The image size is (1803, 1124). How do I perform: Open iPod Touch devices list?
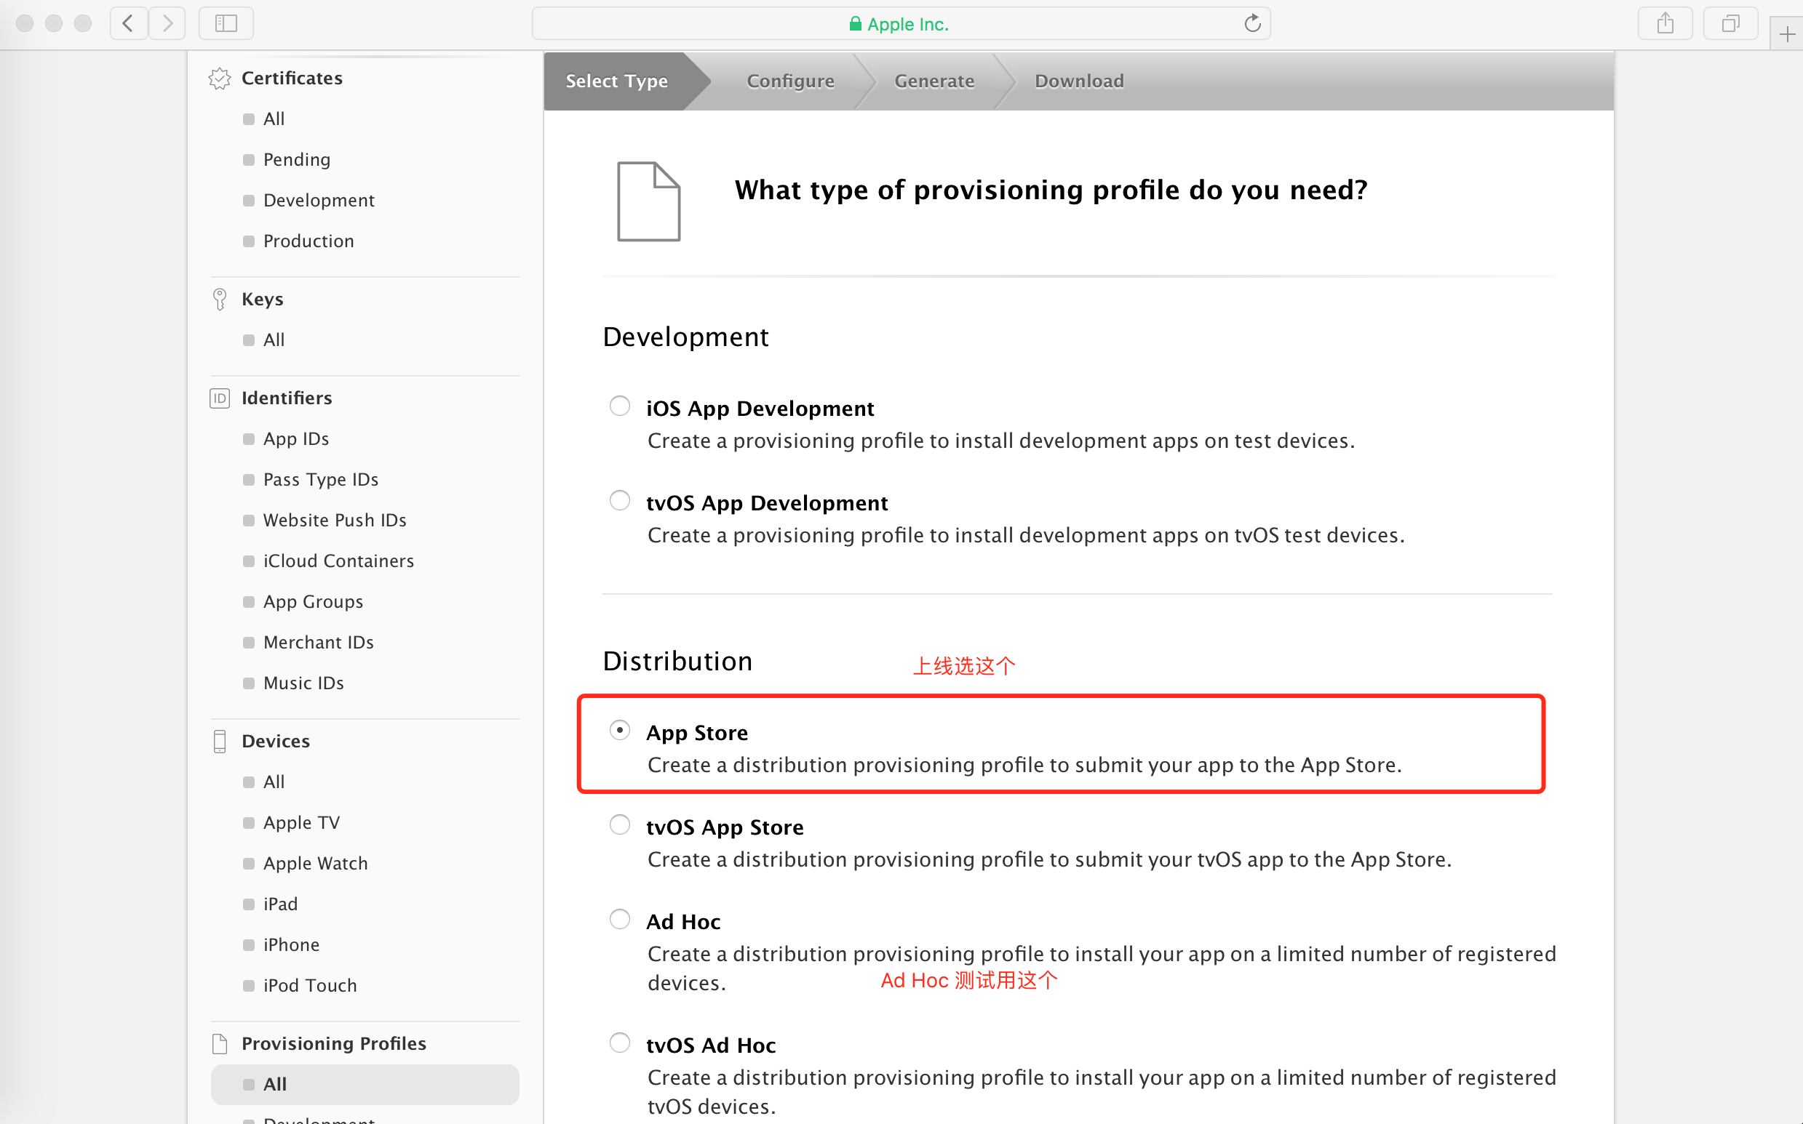pos(310,987)
